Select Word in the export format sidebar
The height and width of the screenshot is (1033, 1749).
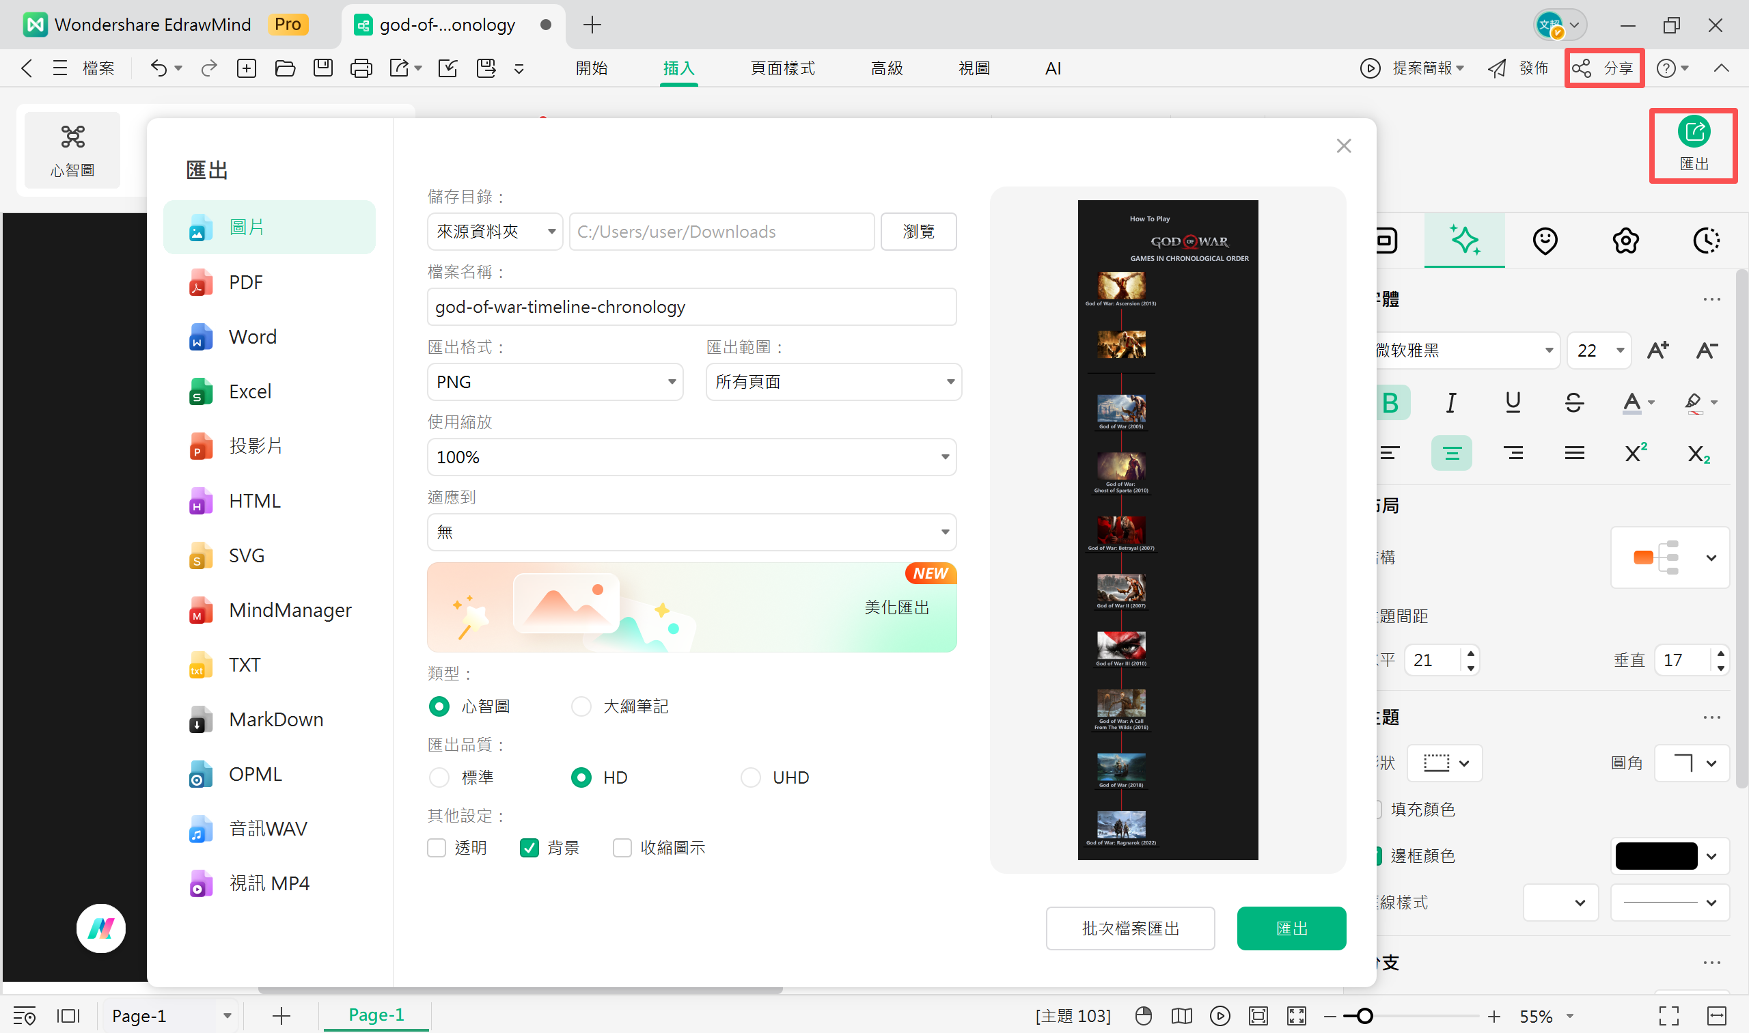tap(252, 336)
